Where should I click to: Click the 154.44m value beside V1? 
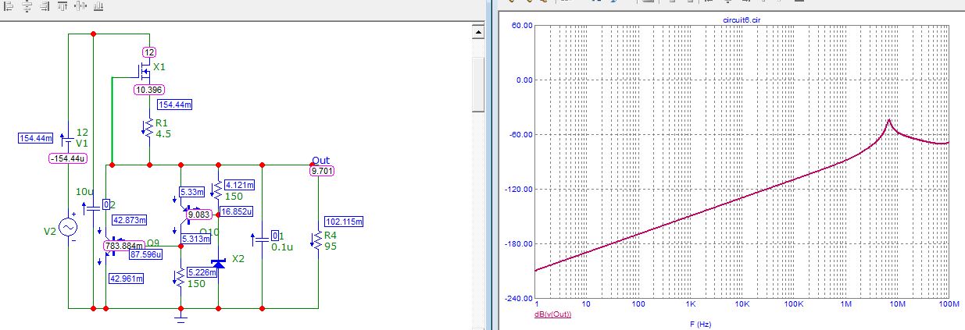36,138
